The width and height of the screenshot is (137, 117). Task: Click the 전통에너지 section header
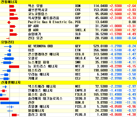(x=9, y=2)
